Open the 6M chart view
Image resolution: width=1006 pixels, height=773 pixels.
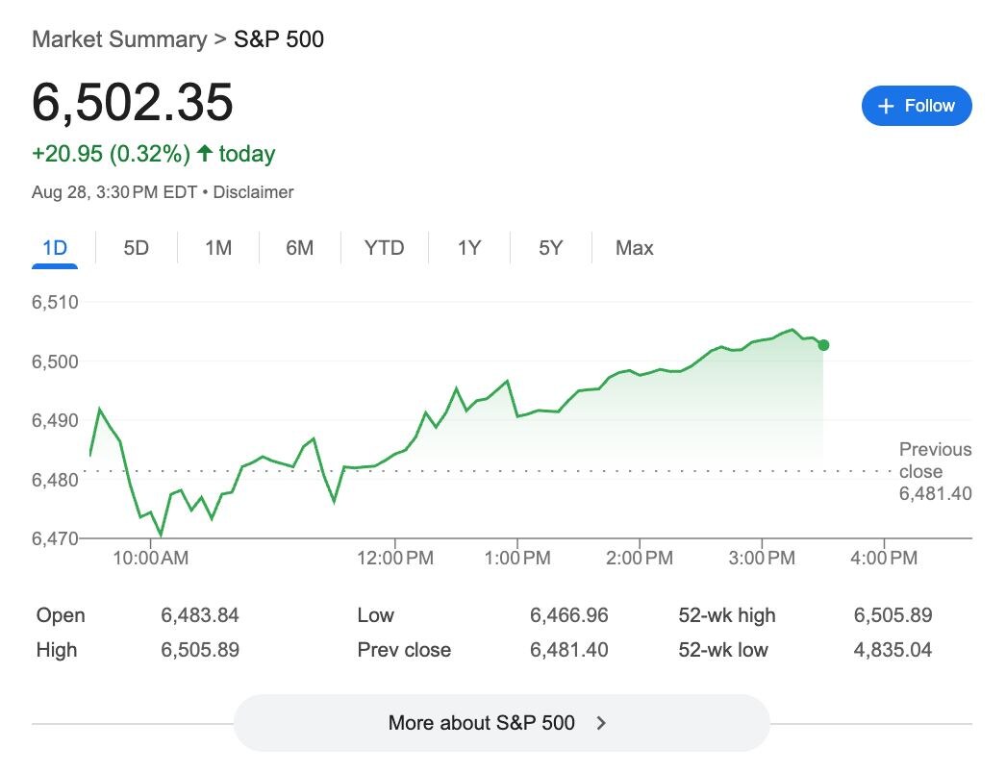pyautogui.click(x=300, y=248)
